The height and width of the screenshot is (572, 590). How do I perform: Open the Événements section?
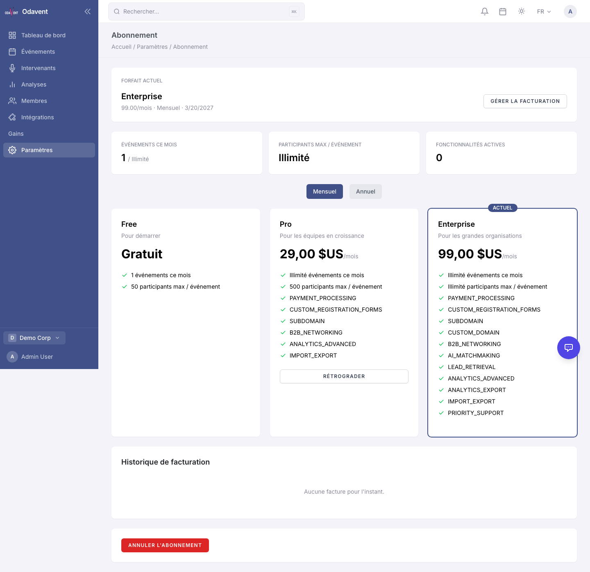tap(49, 52)
